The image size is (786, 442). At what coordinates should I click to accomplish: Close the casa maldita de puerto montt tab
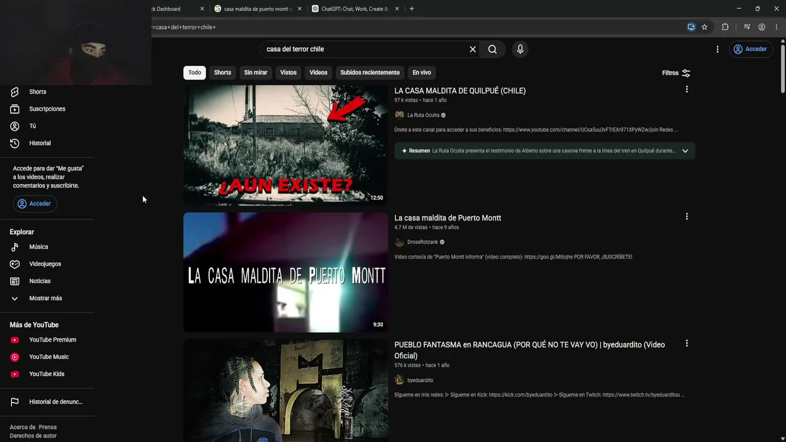pyautogui.click(x=300, y=9)
